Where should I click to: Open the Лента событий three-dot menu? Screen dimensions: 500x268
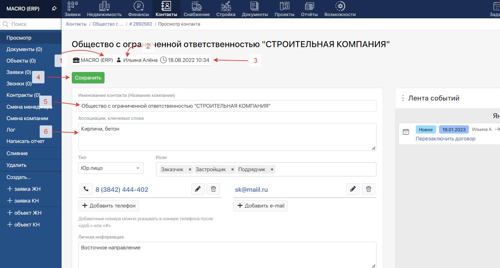403,98
